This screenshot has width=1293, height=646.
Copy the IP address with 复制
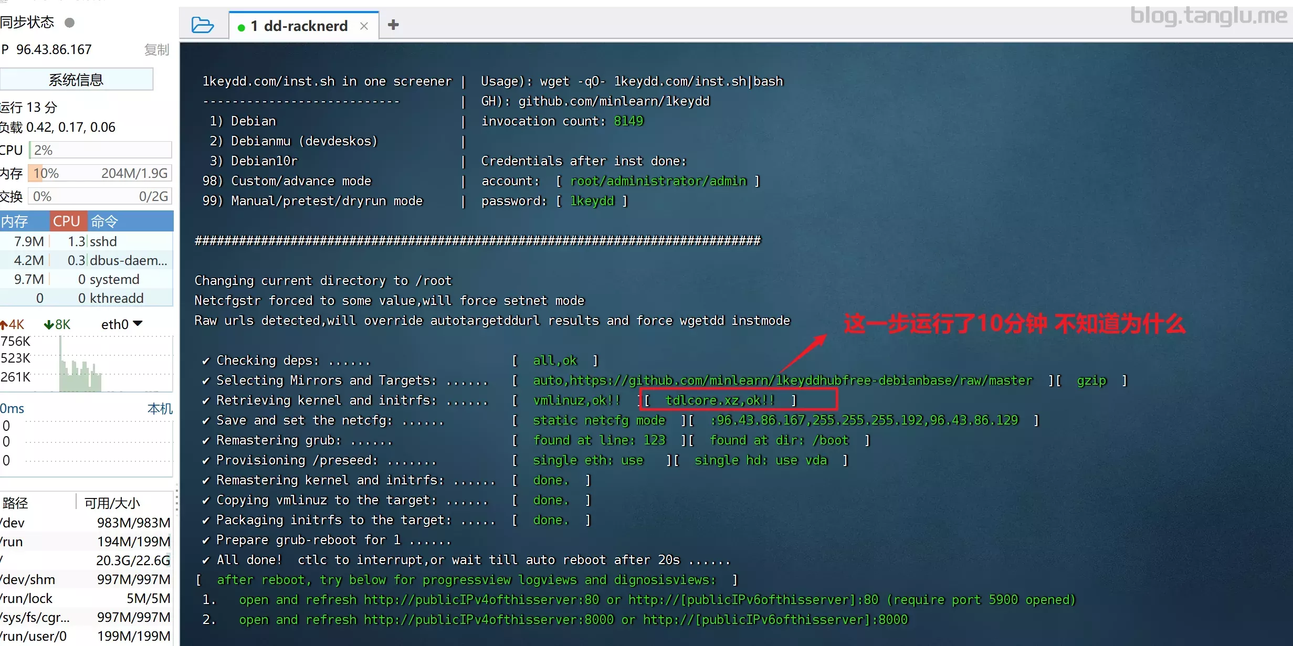coord(156,50)
